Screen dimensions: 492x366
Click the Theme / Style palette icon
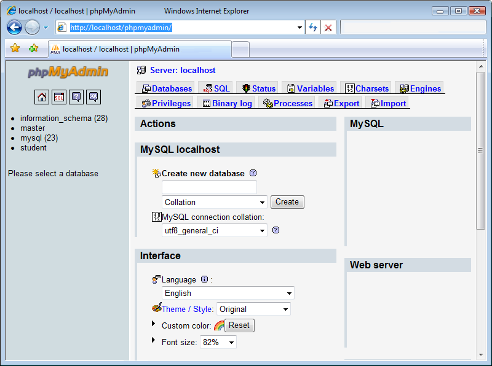157,308
